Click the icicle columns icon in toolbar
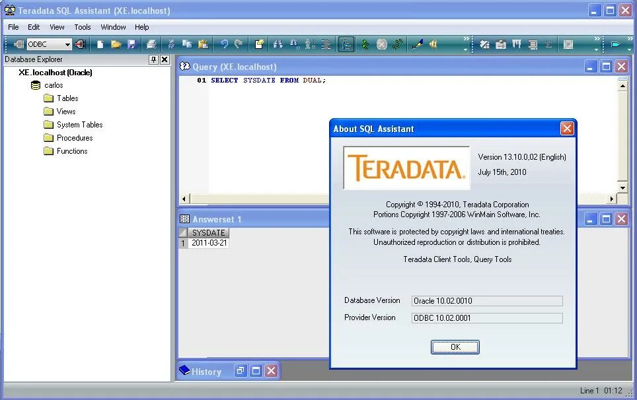This screenshot has height=400, width=637. 516,44
